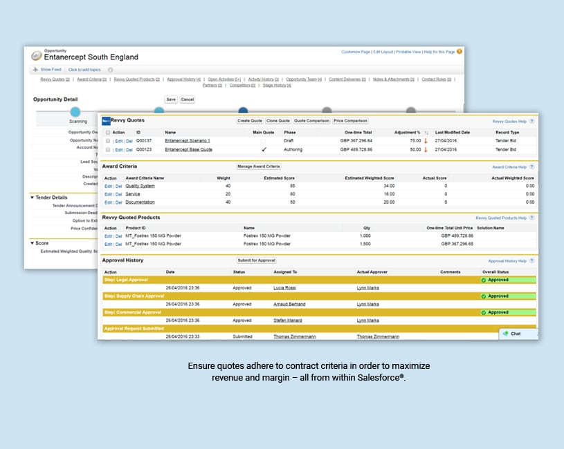This screenshot has height=449, width=564.
Task: Click the Clone Quote button
Action: 278,121
